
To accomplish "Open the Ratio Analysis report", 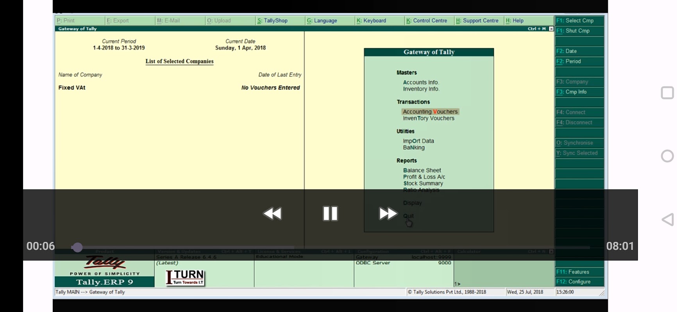I will pyautogui.click(x=421, y=190).
